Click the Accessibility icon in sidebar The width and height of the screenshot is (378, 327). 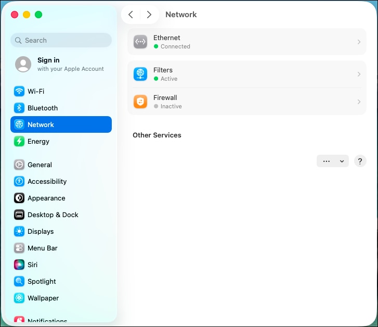(x=19, y=181)
